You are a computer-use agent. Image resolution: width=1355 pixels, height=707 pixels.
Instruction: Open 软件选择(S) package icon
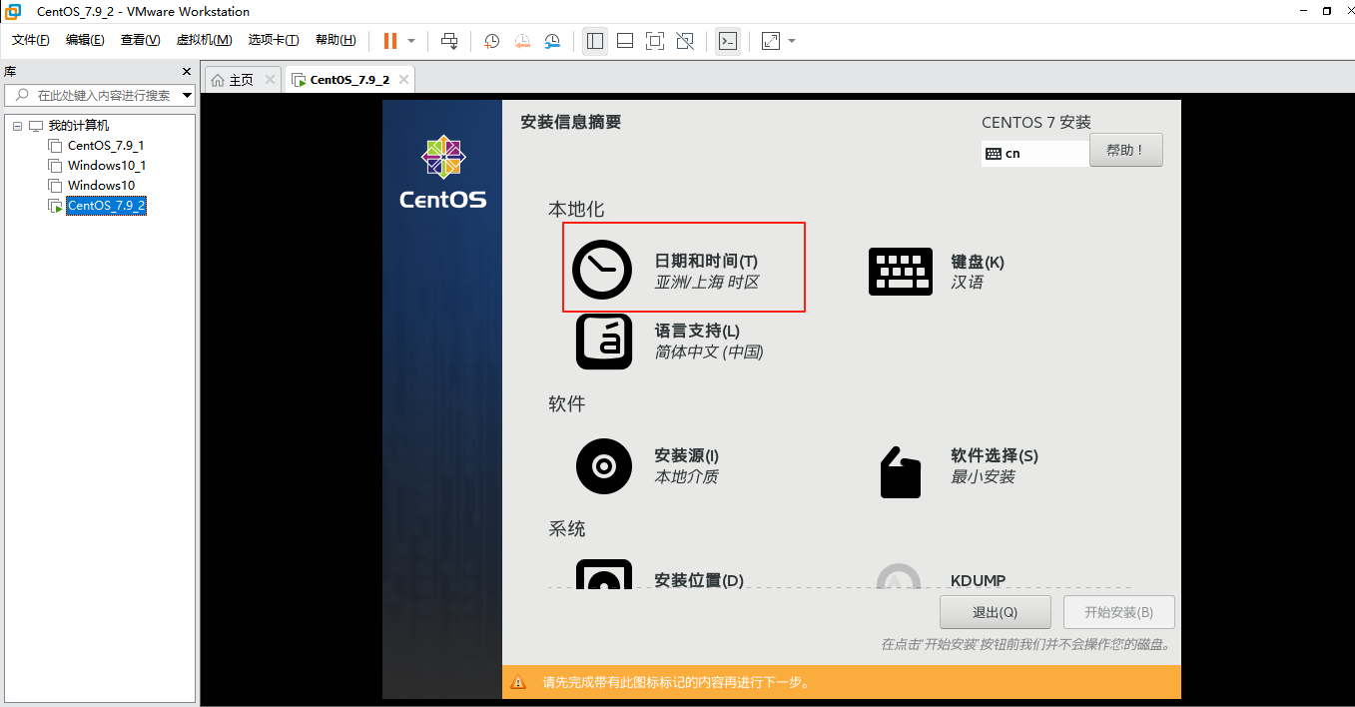[x=900, y=470]
